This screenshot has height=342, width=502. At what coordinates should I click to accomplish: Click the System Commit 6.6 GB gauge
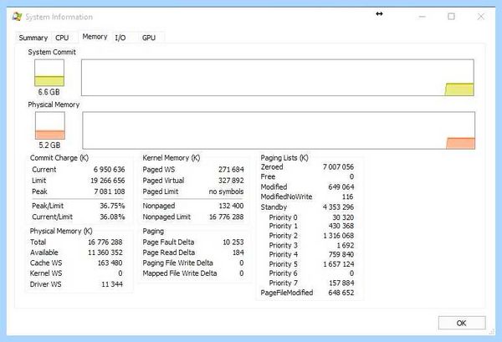(x=49, y=73)
